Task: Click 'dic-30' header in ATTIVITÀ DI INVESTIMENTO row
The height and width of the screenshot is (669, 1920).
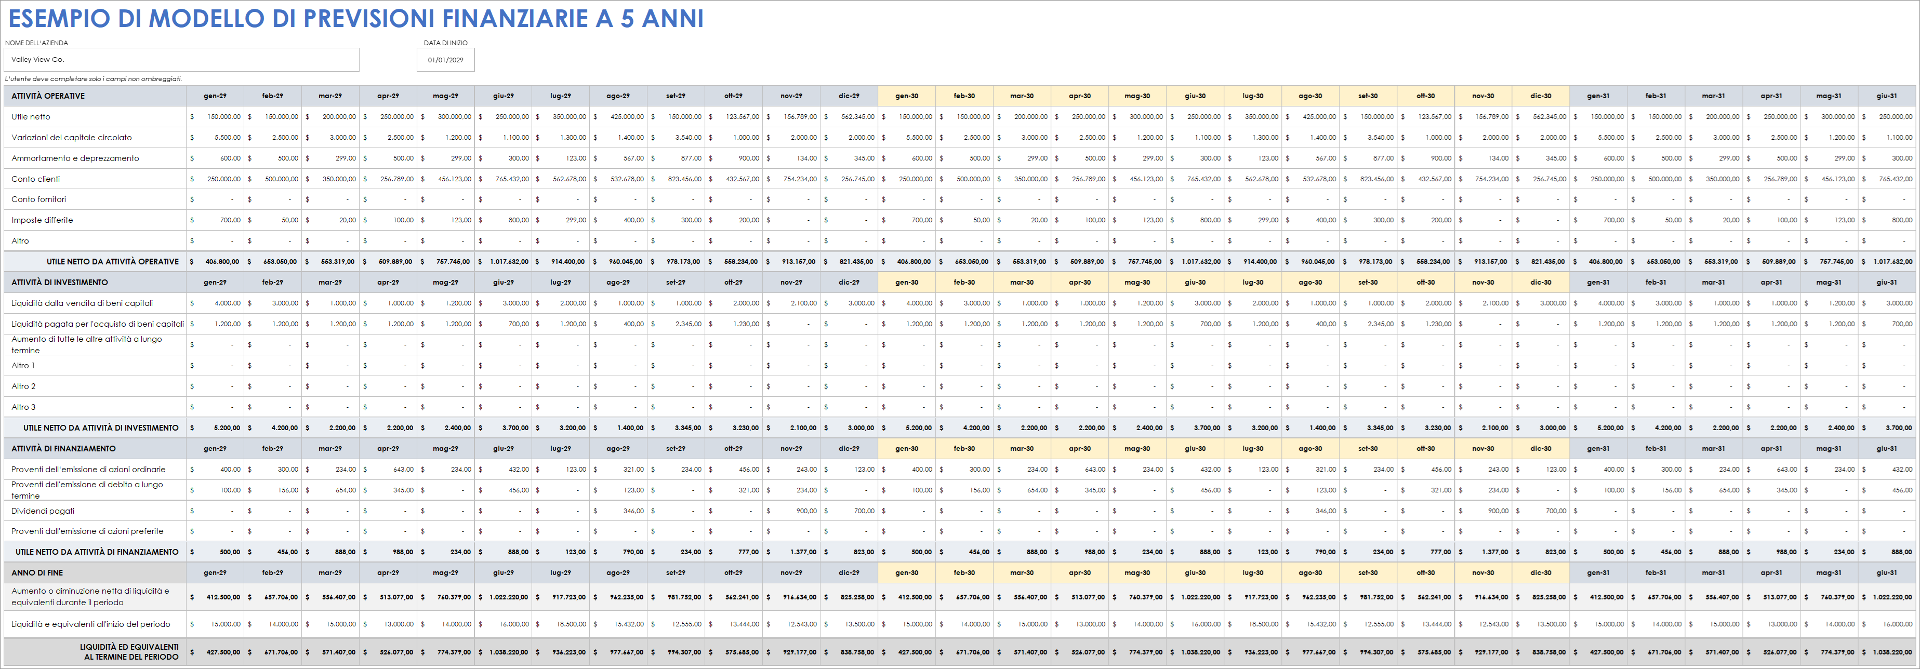Action: click(1541, 283)
